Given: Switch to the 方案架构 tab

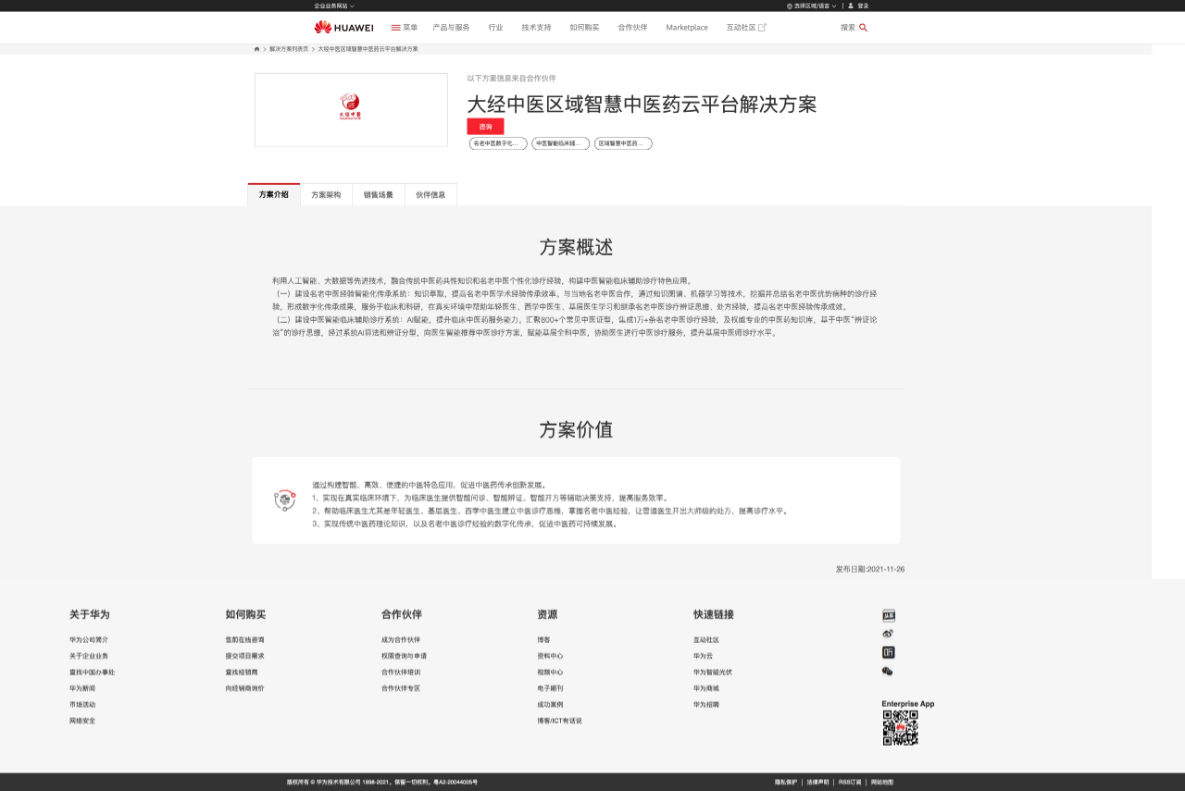Looking at the screenshot, I should point(326,195).
